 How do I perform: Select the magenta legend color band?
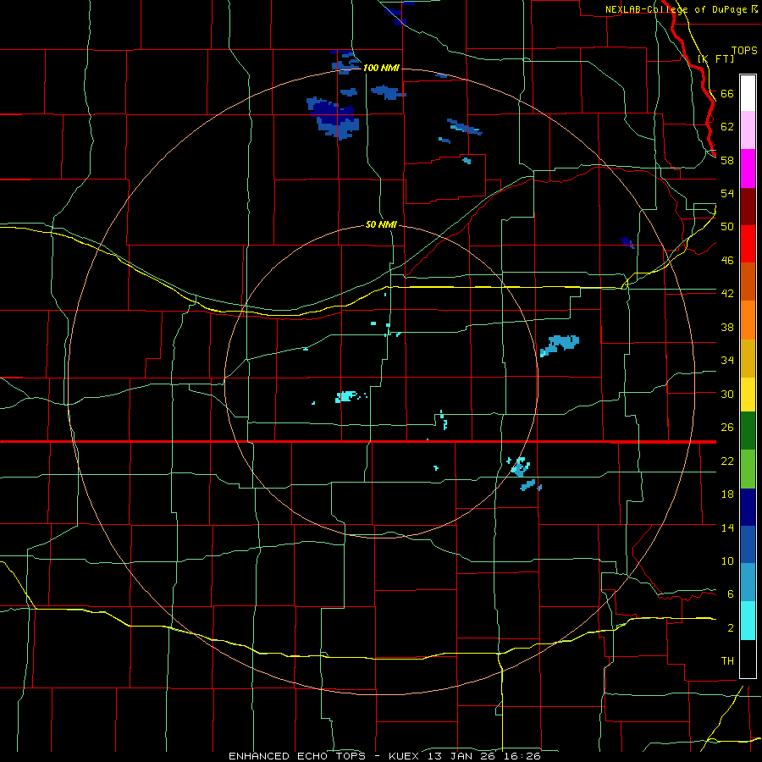748,168
